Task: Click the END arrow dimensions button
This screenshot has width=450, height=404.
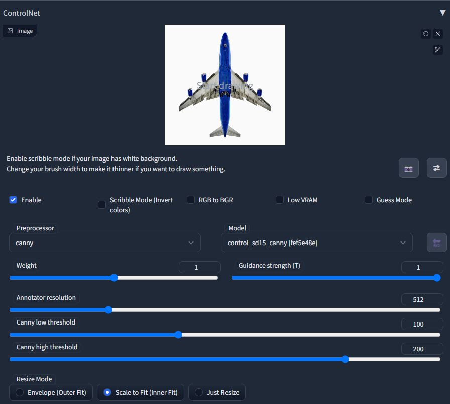Action: (x=436, y=242)
